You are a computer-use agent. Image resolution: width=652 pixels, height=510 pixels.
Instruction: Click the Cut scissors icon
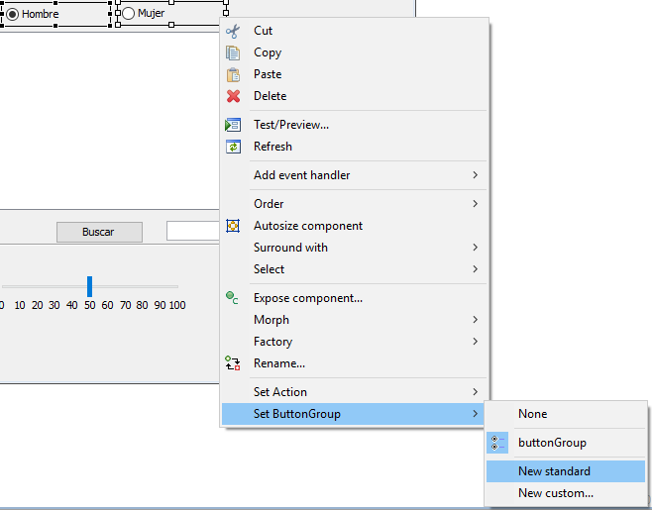(233, 31)
